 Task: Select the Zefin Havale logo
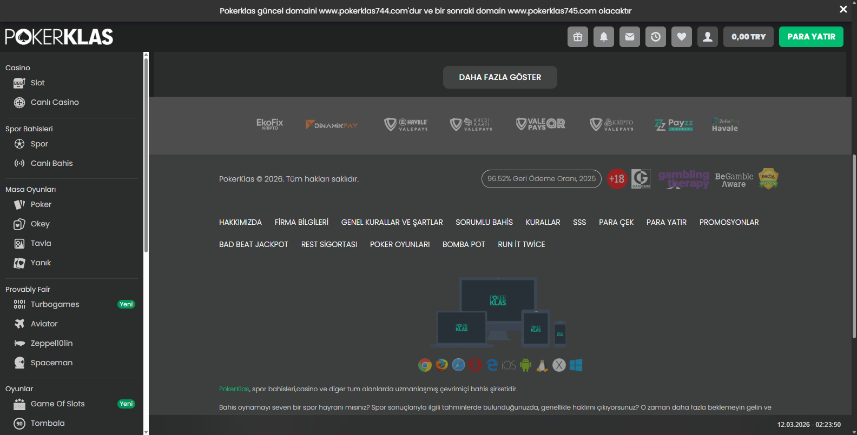[725, 125]
